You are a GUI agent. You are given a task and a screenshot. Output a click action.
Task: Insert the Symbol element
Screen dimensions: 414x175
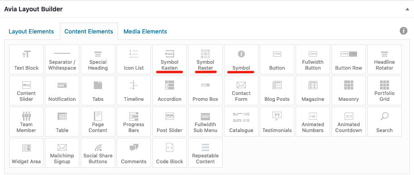coord(241,59)
